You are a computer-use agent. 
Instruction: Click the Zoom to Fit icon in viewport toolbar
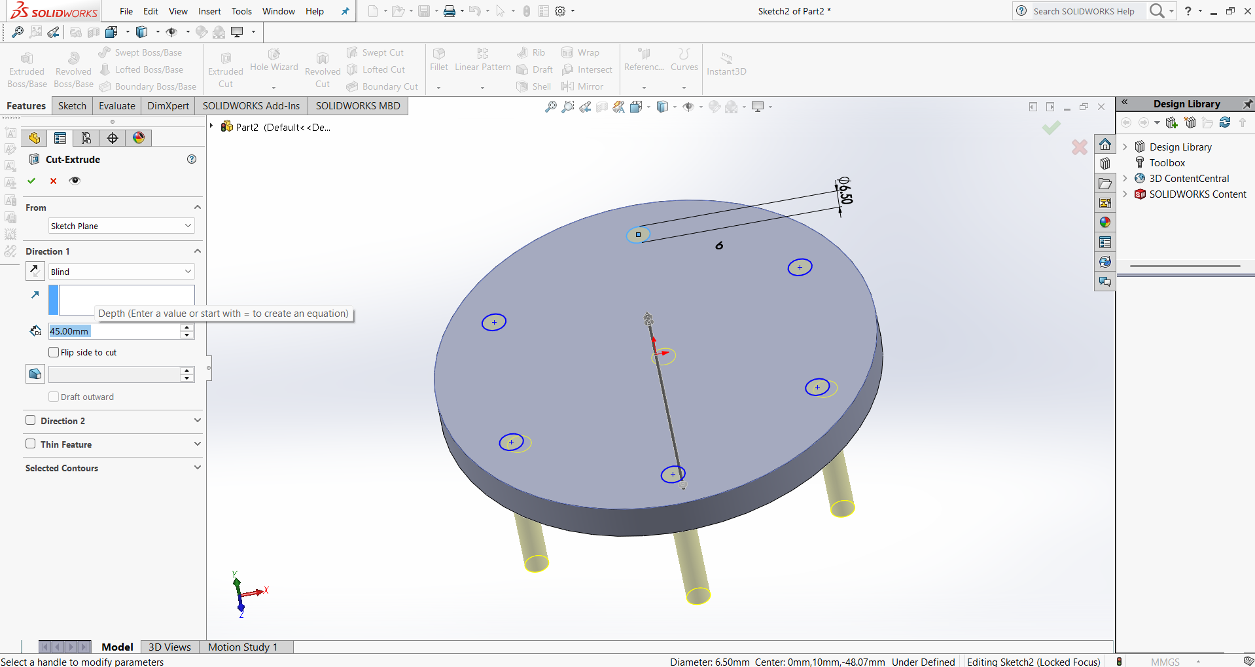[551, 107]
